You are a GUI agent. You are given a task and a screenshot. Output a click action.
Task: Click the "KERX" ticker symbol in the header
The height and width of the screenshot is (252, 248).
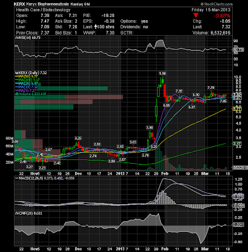[x=20, y=4]
